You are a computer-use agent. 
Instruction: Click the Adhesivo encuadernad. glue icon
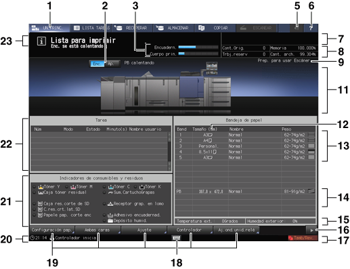[x=110, y=215]
